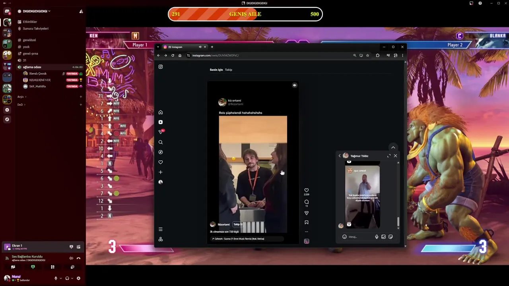Image resolution: width=509 pixels, height=286 pixels.
Task: Open Instagram search from sidebar
Action: (161, 142)
